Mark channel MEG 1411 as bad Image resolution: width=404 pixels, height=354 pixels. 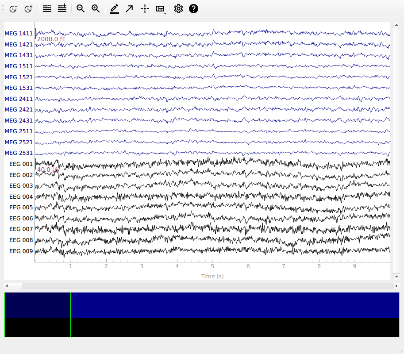[x=19, y=34]
